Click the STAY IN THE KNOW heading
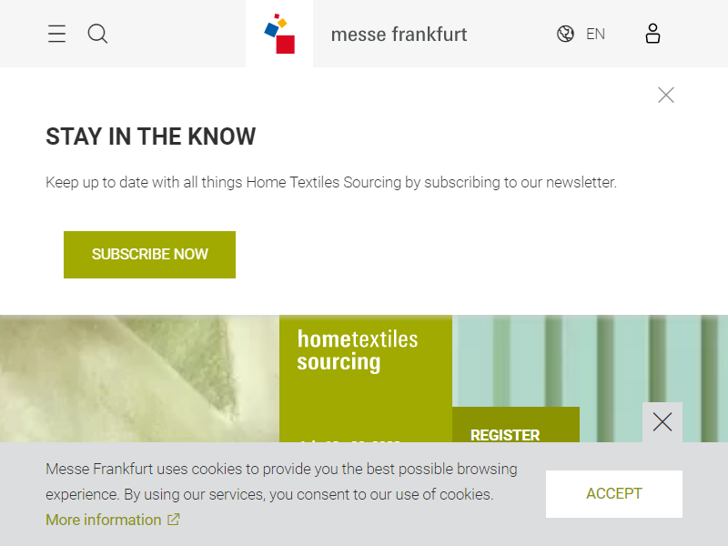 coord(151,136)
